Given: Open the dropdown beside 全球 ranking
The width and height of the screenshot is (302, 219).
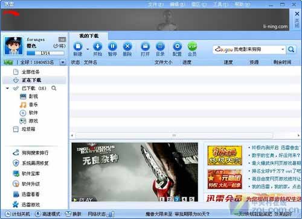Looking at the screenshot, I should point(63,63).
